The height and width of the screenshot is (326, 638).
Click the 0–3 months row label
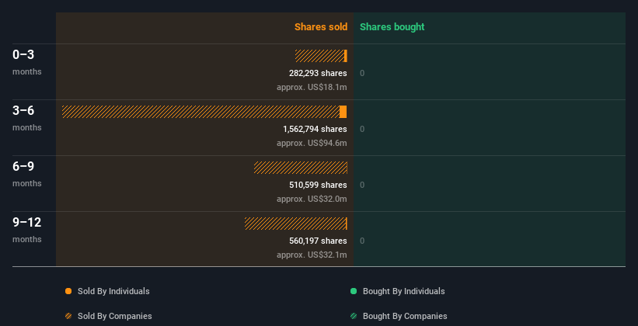(27, 62)
